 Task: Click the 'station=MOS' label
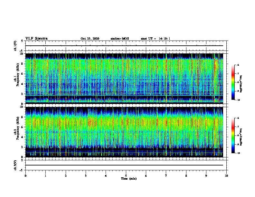click(x=120, y=39)
